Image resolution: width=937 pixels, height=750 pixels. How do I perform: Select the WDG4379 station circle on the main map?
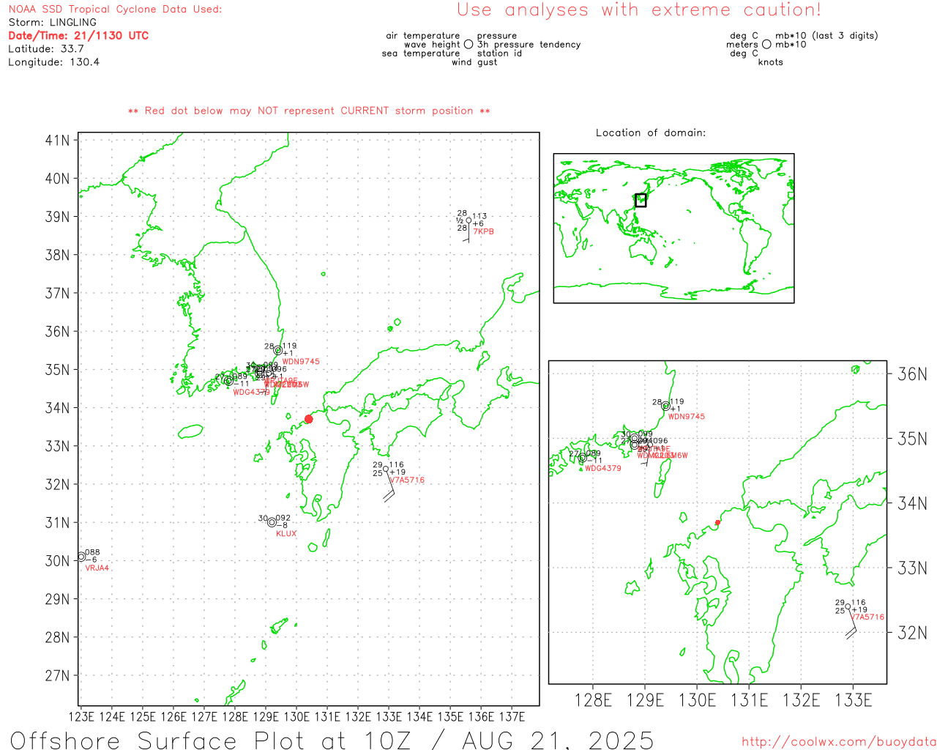click(x=228, y=381)
